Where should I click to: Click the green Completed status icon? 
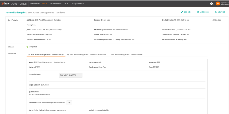[27, 47]
